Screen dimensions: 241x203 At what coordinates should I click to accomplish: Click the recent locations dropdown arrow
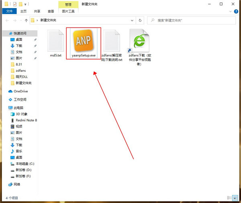point(21,20)
